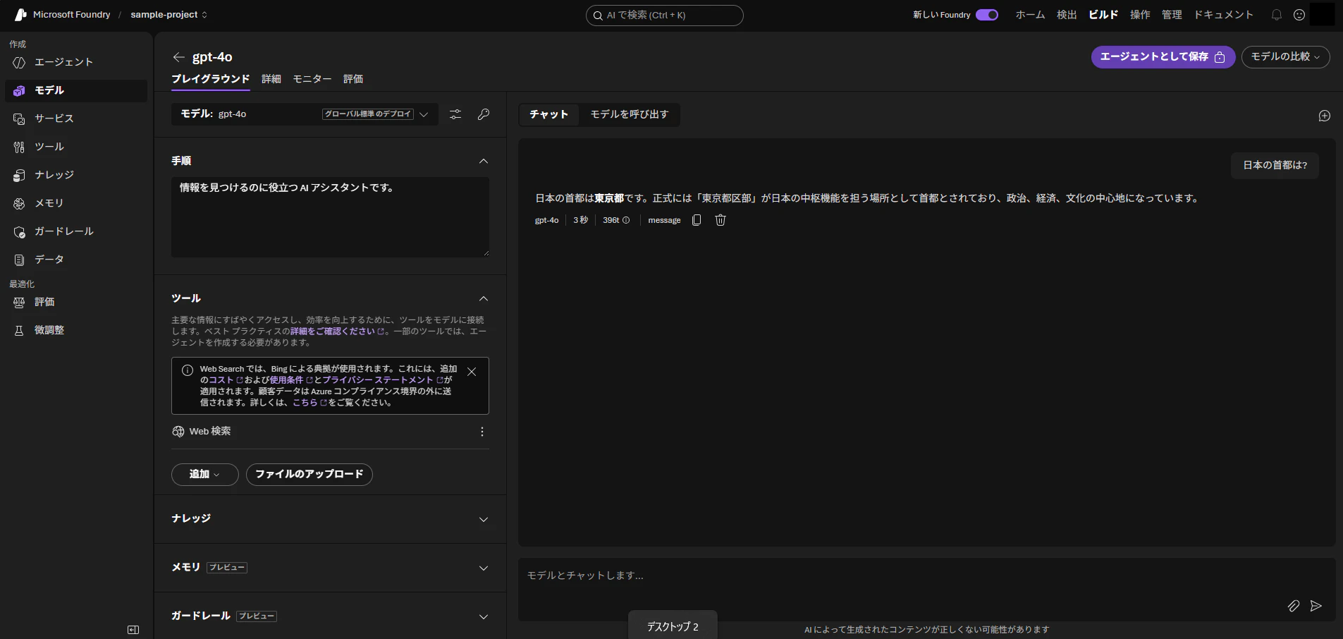
Task: Open the sample-project selector
Action: click(169, 15)
